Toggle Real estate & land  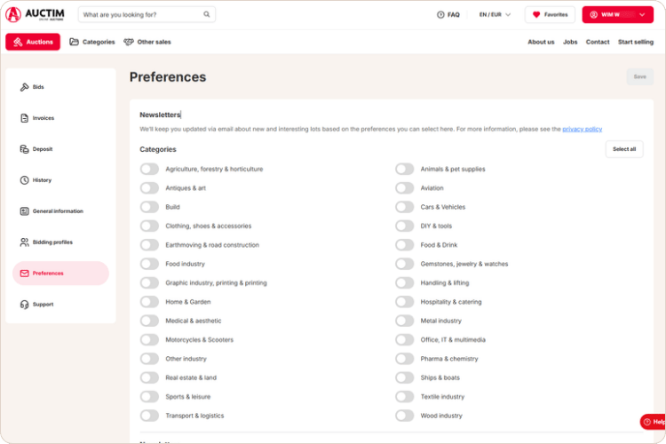(x=149, y=377)
